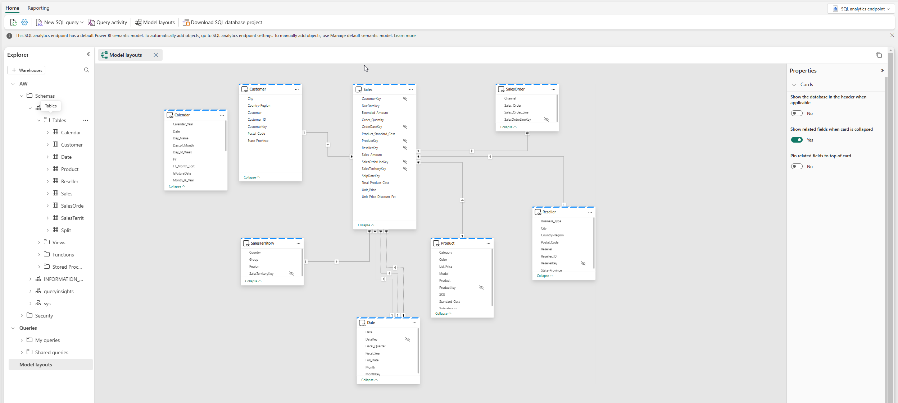Select Model layouts in Explorer list
This screenshot has height=403, width=898.
pyautogui.click(x=51, y=365)
